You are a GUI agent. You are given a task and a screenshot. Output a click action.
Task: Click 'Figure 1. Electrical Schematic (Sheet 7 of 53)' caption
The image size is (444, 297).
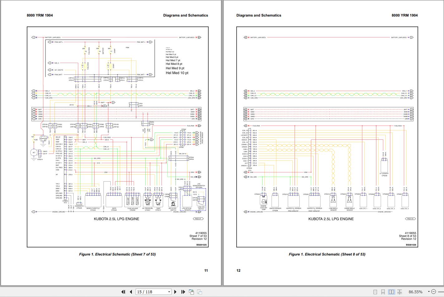click(117, 254)
